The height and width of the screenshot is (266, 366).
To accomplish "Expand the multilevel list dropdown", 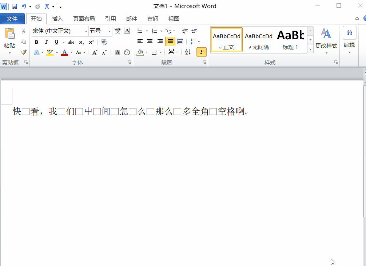I will click(x=174, y=31).
